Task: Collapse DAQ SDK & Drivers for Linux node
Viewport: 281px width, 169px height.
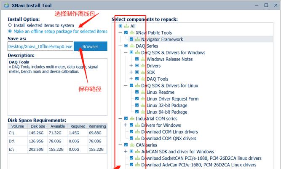Action: coord(126,85)
